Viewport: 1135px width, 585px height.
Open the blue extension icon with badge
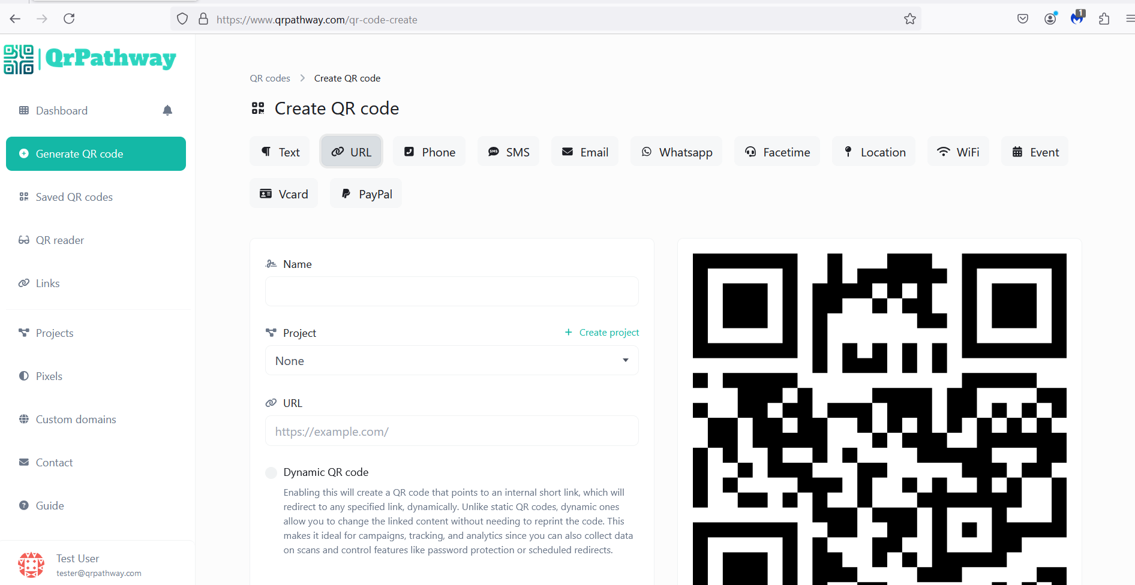1077,18
